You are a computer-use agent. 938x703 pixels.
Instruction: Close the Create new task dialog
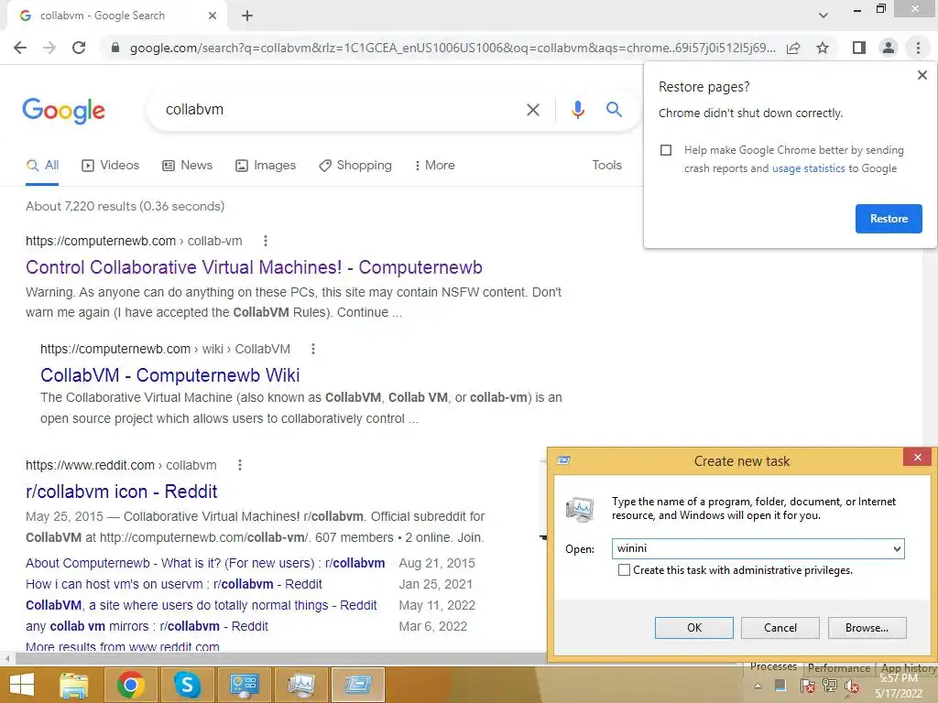917,458
